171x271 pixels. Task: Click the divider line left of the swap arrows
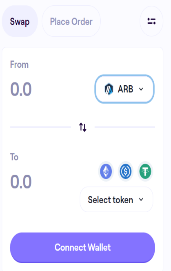coord(40,127)
